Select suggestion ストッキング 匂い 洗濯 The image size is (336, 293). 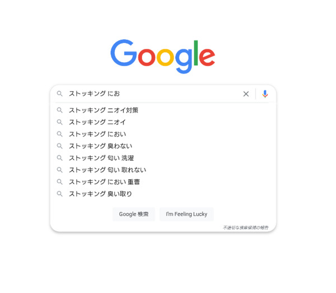(163, 158)
